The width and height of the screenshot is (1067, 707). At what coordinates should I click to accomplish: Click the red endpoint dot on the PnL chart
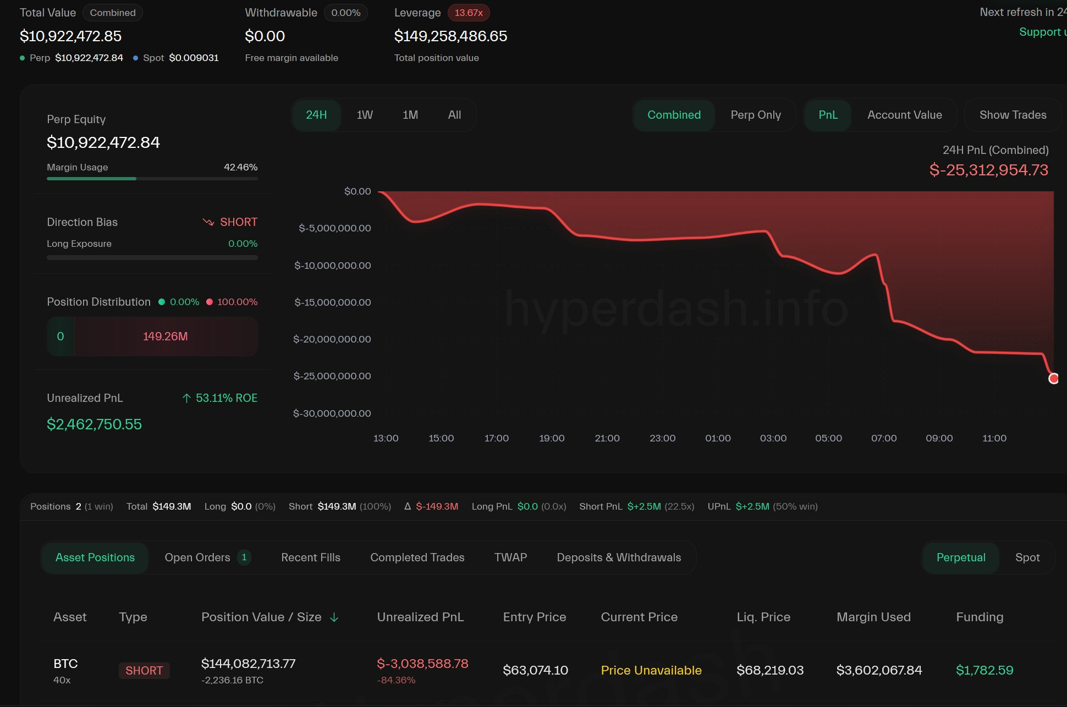1053,378
